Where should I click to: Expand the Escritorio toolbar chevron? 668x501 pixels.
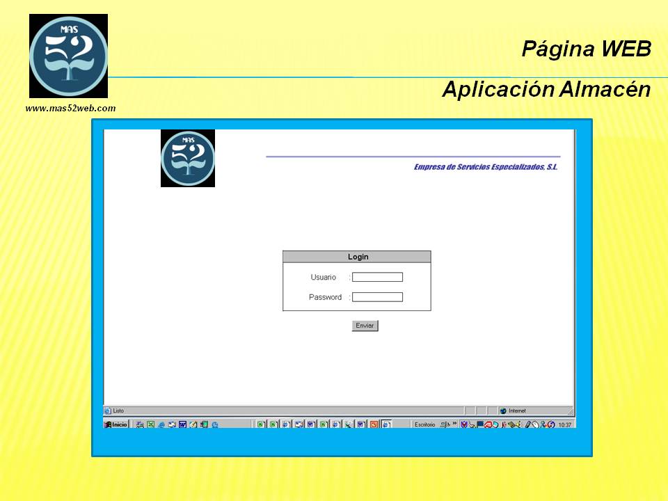[454, 424]
